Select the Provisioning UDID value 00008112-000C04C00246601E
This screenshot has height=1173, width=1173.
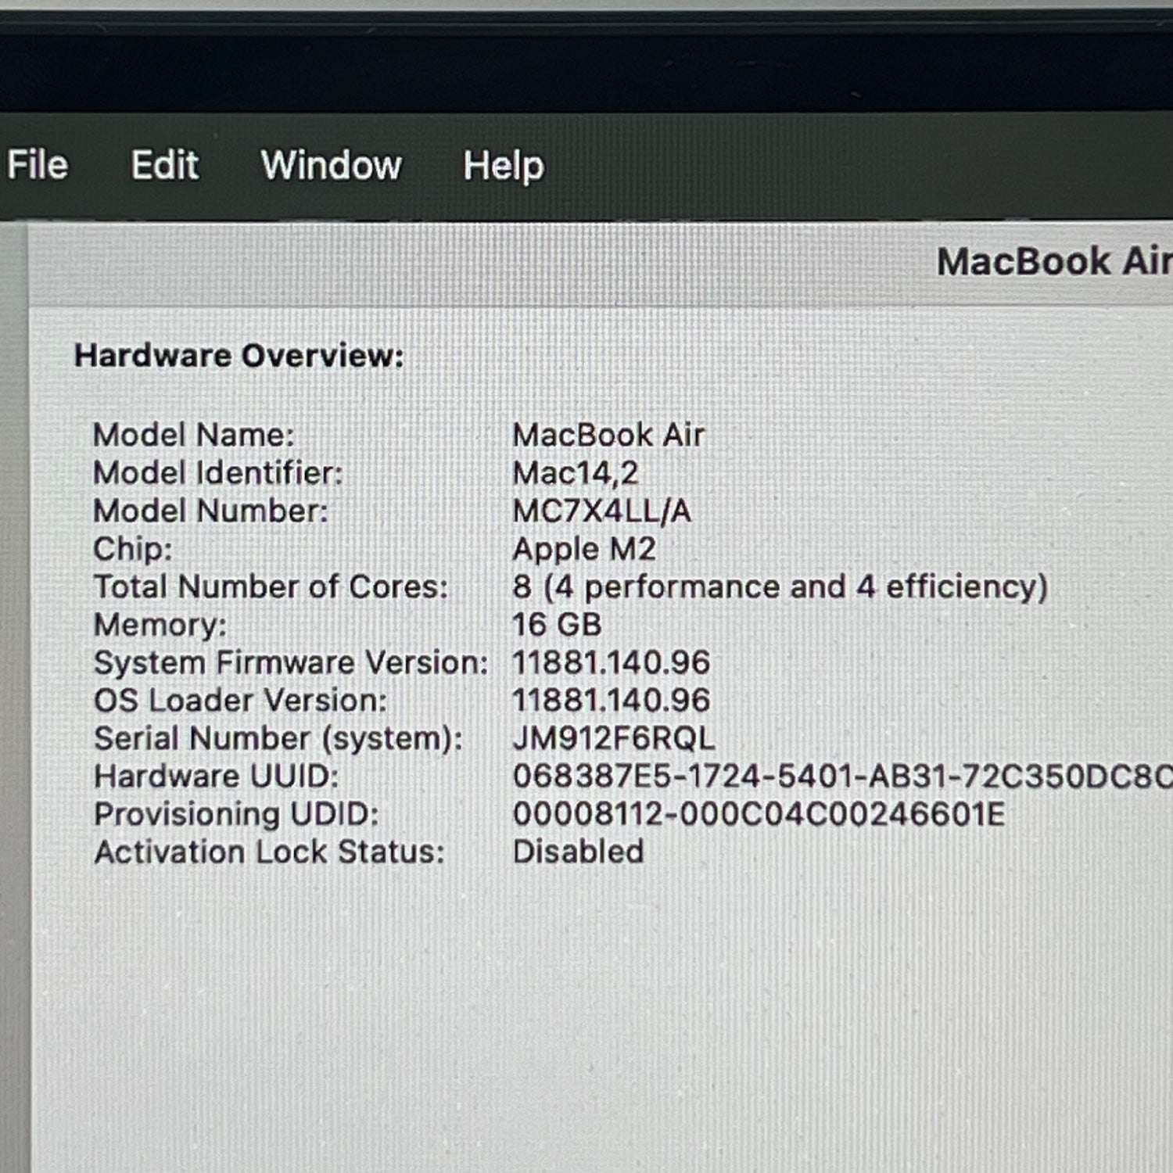click(x=759, y=814)
